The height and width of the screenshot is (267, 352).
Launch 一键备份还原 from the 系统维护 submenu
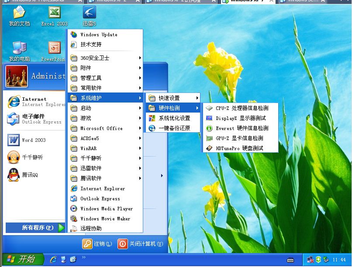(x=173, y=128)
